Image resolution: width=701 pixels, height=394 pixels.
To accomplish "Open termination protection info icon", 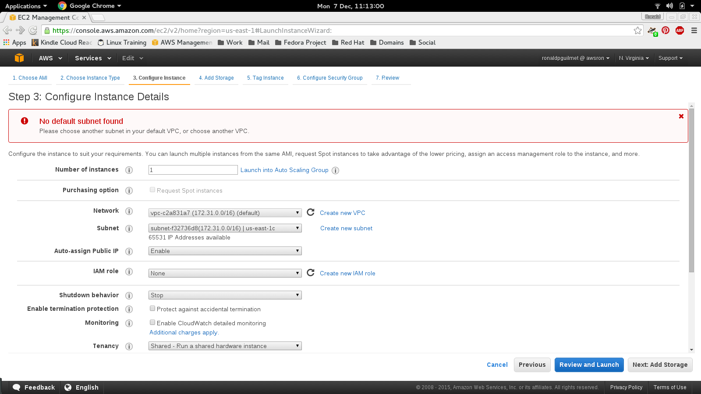I will [129, 309].
